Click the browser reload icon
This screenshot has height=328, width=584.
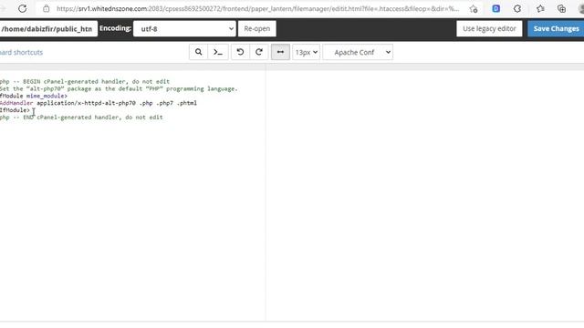[22, 8]
